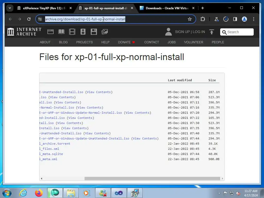264x198 pixels.
Task: Open the Windows Start menu
Action: click(x=7, y=193)
